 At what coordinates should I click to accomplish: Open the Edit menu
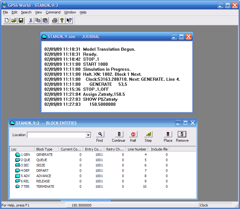[15, 12]
